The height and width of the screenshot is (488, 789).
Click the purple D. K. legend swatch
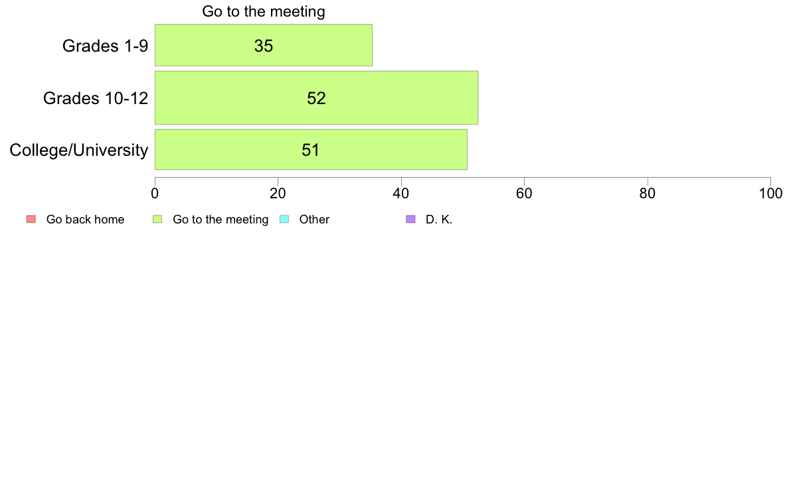410,219
